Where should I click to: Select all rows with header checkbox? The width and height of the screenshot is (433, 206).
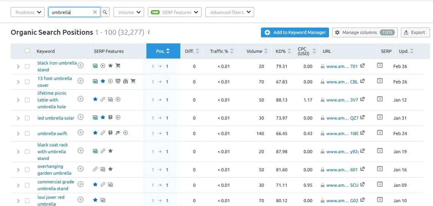(x=27, y=51)
